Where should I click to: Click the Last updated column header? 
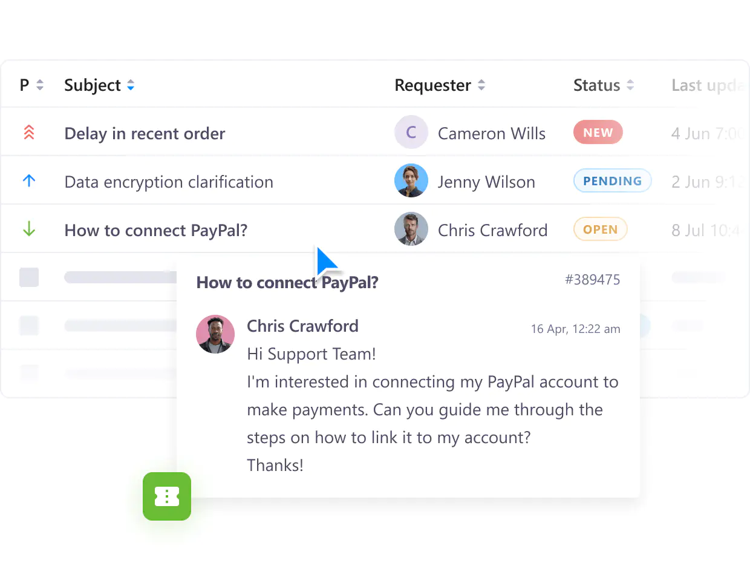[707, 85]
